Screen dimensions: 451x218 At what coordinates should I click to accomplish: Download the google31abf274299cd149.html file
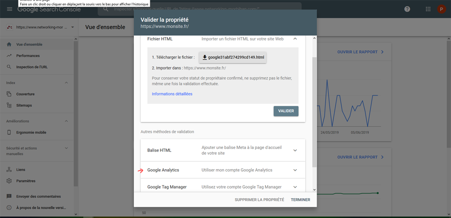[x=233, y=58]
